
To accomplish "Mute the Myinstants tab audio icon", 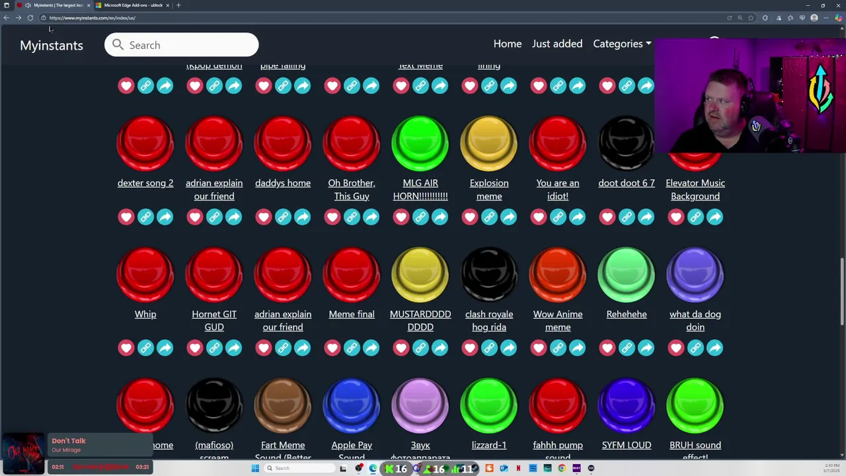I will 28,5.
